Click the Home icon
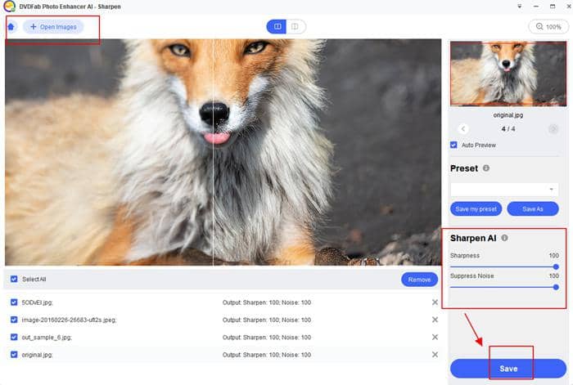 coord(11,27)
